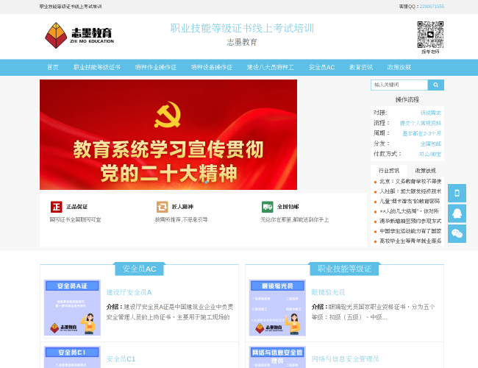
Task: Open news item starting 北京：义务教育学校
Action: (410, 182)
